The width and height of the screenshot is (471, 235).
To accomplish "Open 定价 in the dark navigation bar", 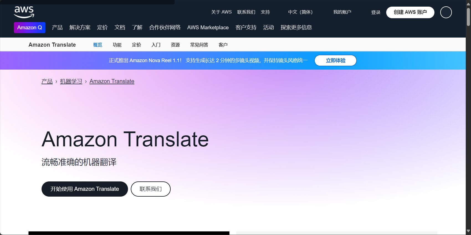I will (102, 28).
